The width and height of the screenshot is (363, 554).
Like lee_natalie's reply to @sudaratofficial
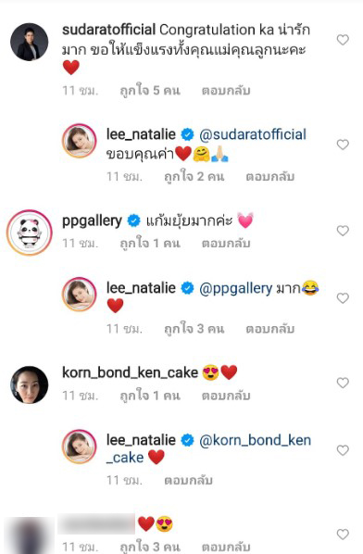pyautogui.click(x=343, y=145)
